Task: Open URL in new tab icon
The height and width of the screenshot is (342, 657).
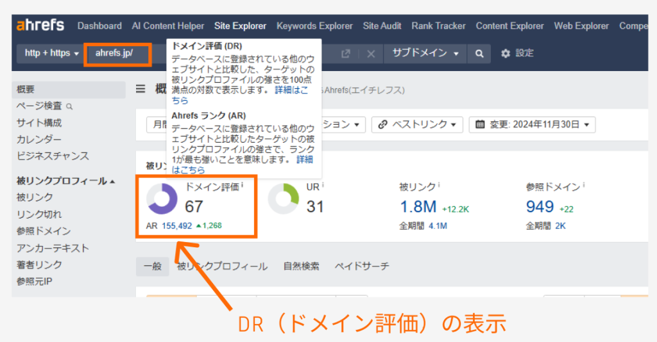Action: [x=345, y=54]
